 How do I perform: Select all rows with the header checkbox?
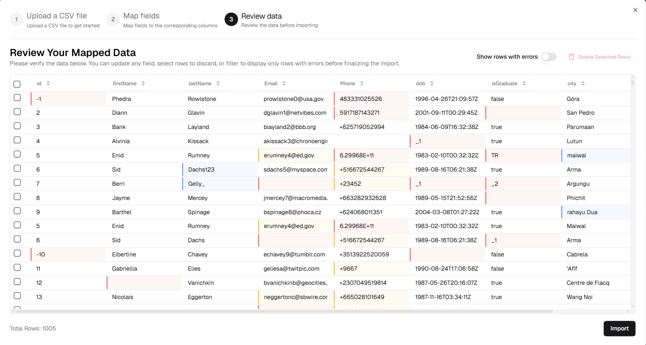17,84
